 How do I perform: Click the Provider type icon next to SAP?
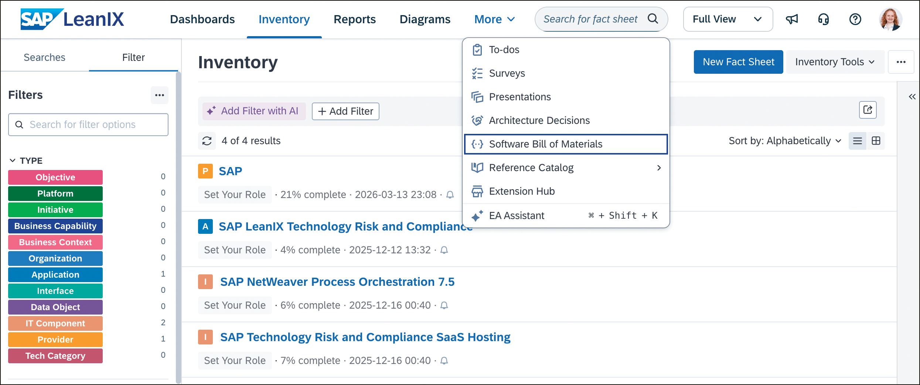(x=205, y=171)
